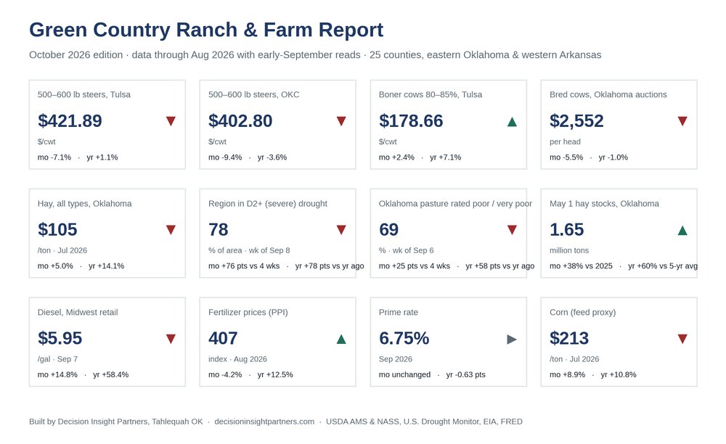726x444 pixels.
Task: Click the green up triangle beside Fertilizer index 407
Action: [341, 340]
